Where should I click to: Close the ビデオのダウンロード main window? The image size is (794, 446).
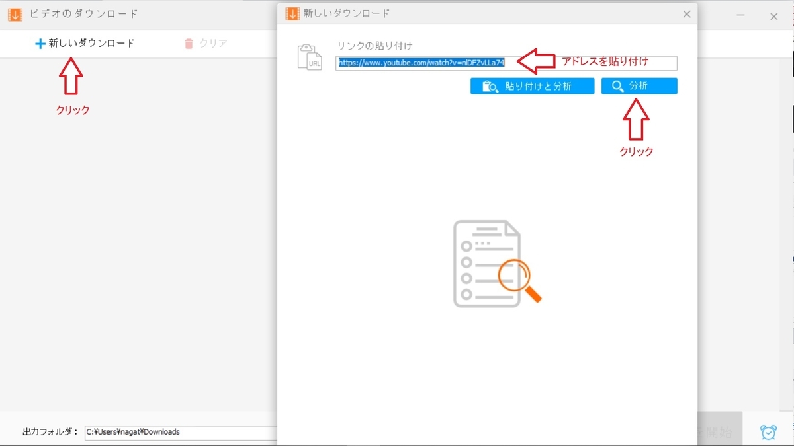[x=773, y=17]
